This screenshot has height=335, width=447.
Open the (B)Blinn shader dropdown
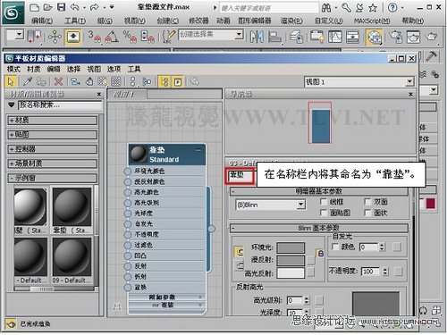pyautogui.click(x=270, y=205)
